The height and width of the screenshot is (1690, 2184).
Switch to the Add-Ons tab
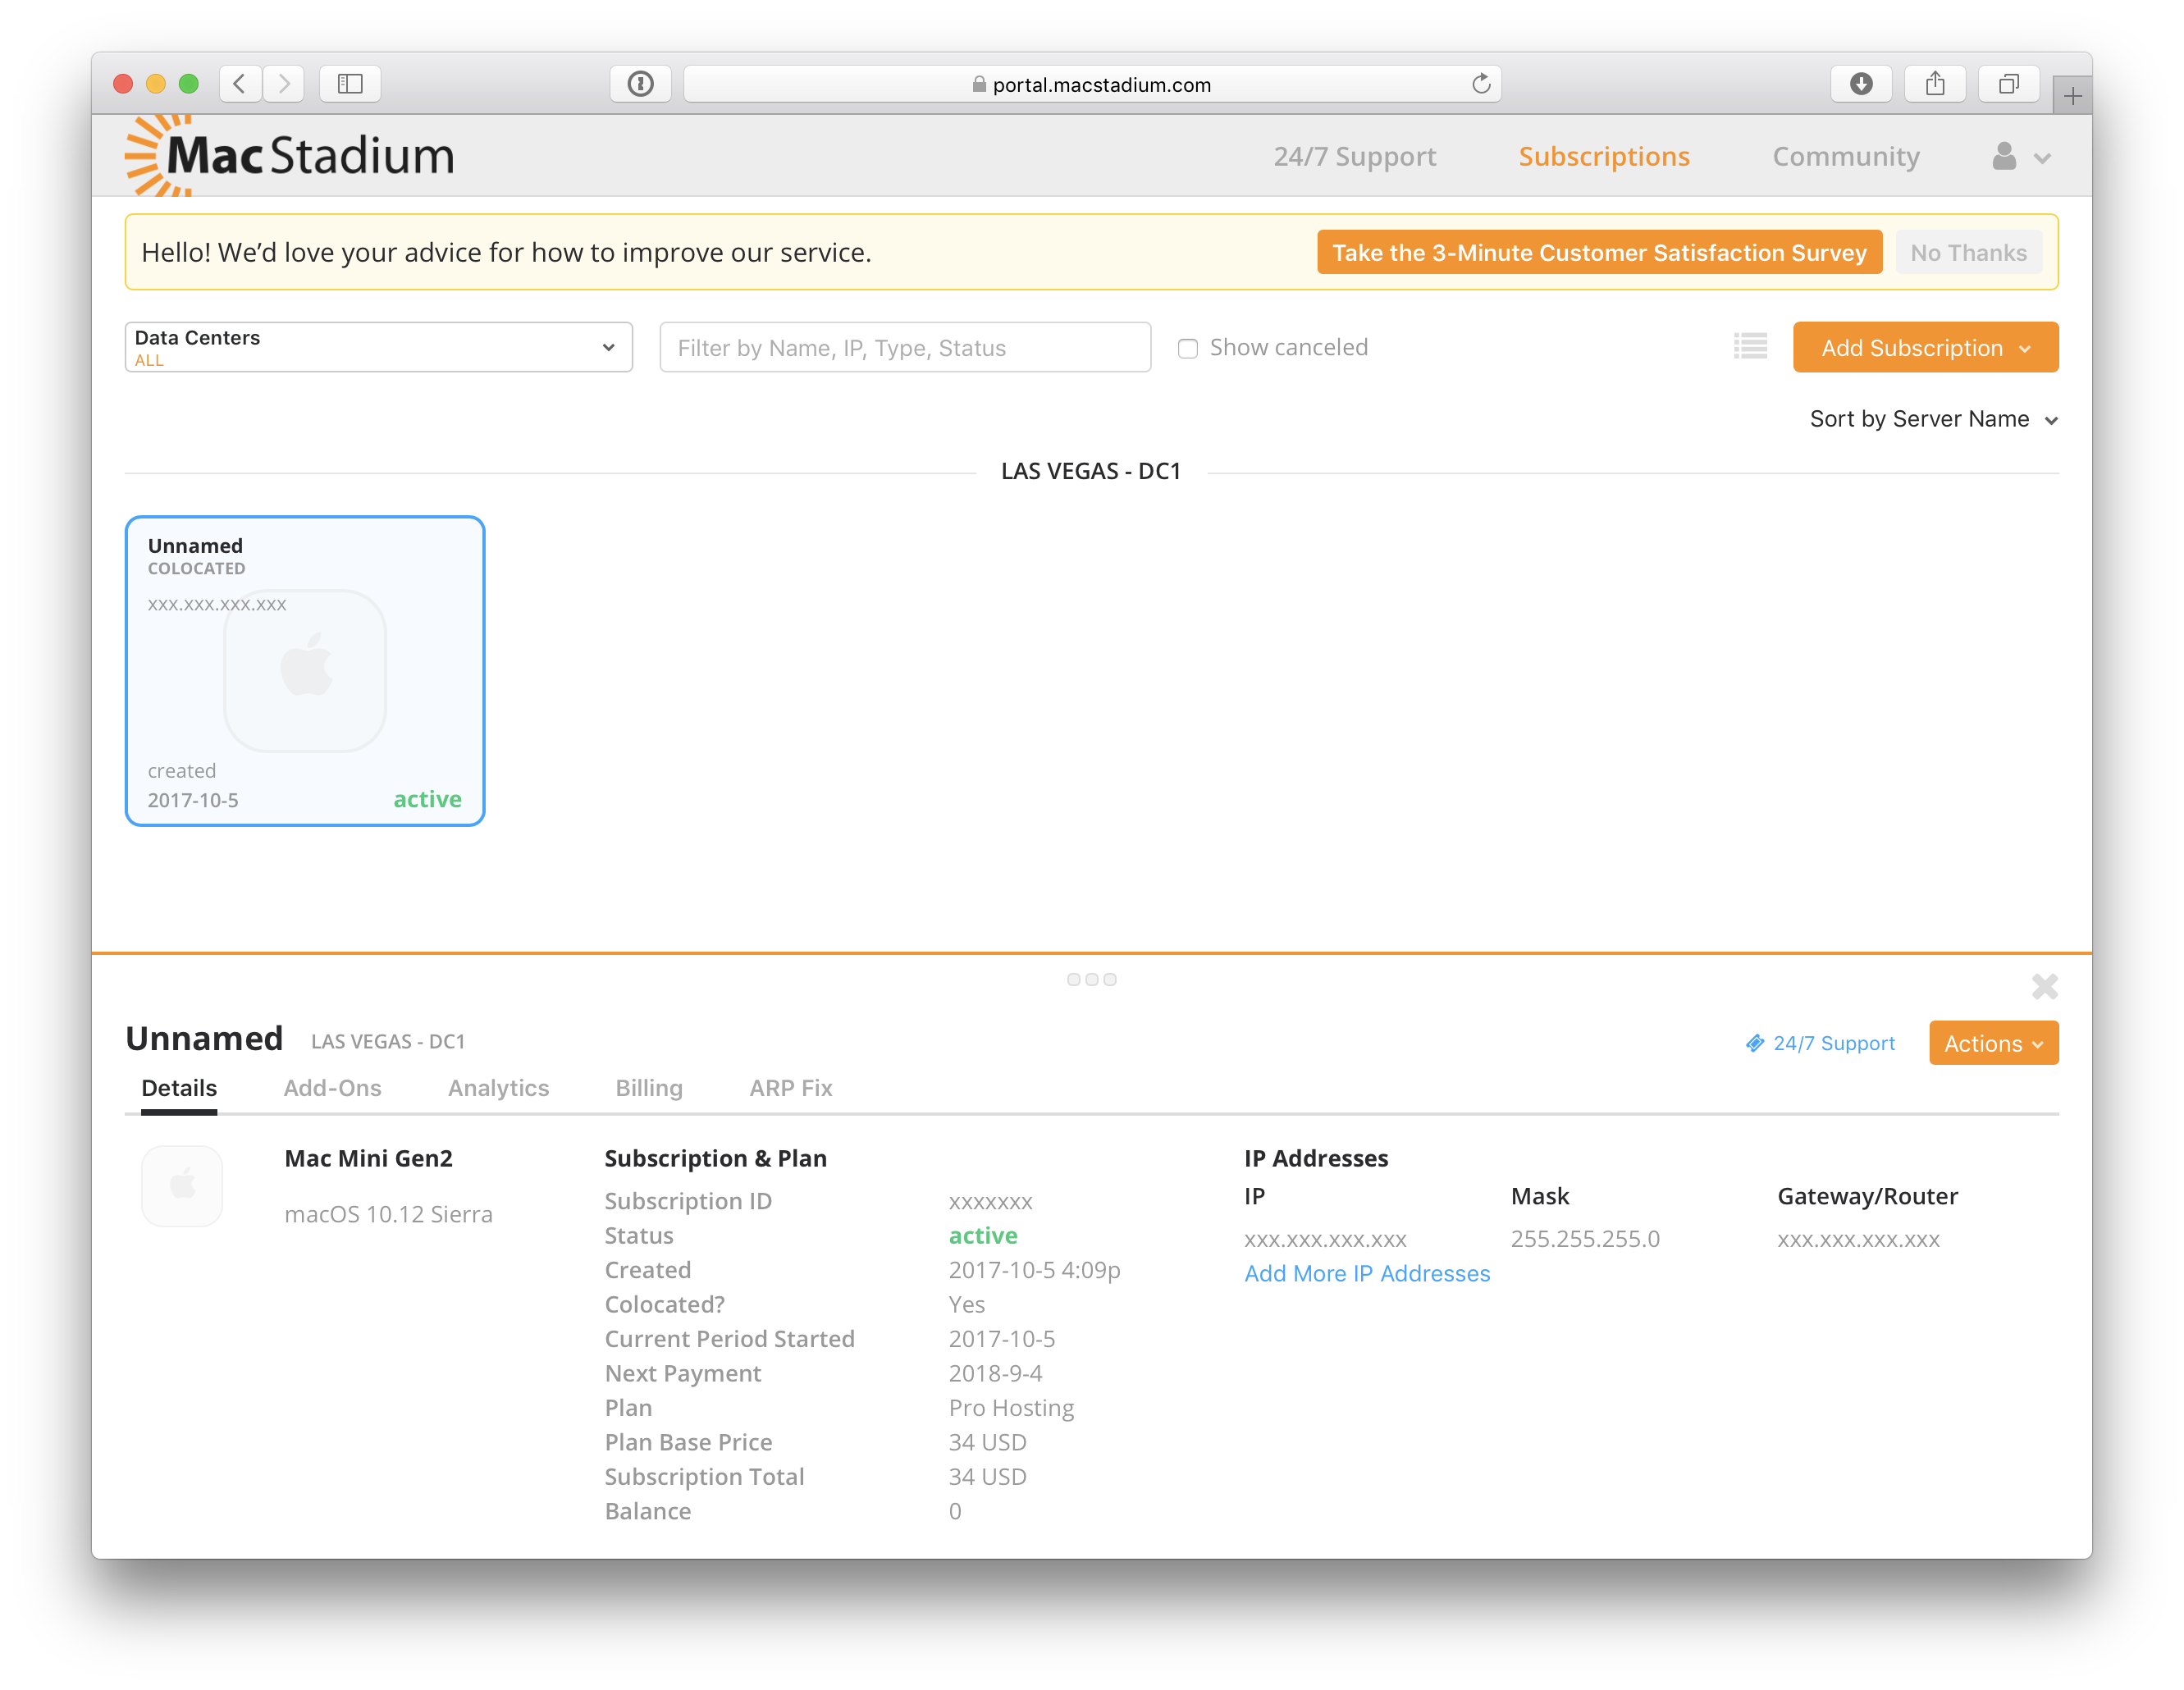point(332,1088)
